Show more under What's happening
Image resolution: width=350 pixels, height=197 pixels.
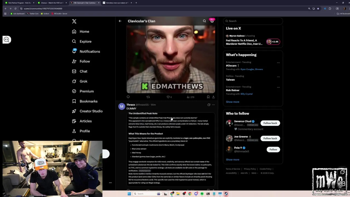point(232,102)
